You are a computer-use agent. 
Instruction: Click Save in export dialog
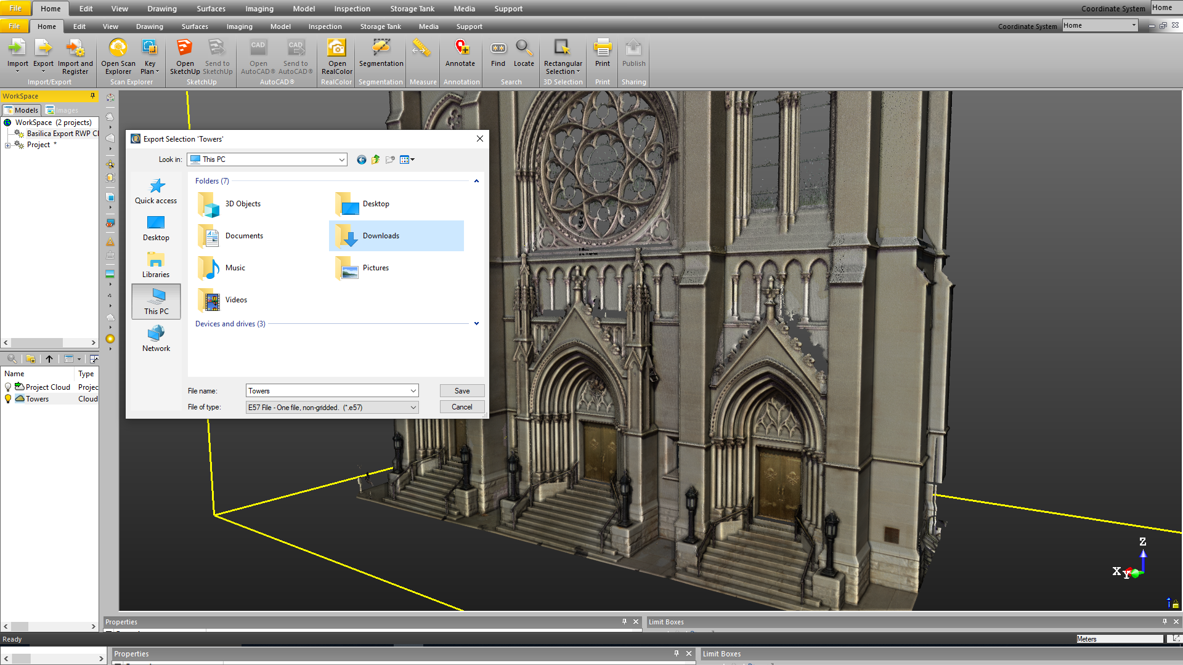pos(462,391)
